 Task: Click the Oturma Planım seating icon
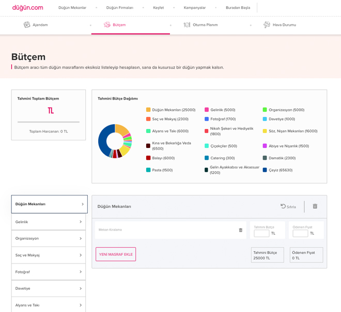tap(187, 25)
